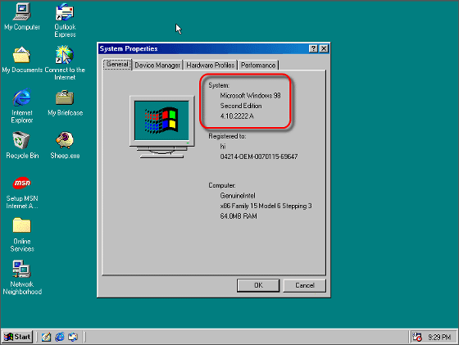Click the Registered to label

[x=227, y=136]
